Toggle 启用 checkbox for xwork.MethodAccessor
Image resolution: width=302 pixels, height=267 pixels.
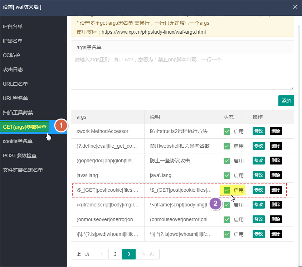point(227,132)
